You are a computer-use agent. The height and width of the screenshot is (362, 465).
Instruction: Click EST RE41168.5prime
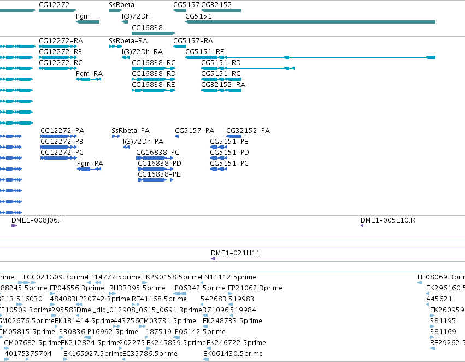click(135, 305)
